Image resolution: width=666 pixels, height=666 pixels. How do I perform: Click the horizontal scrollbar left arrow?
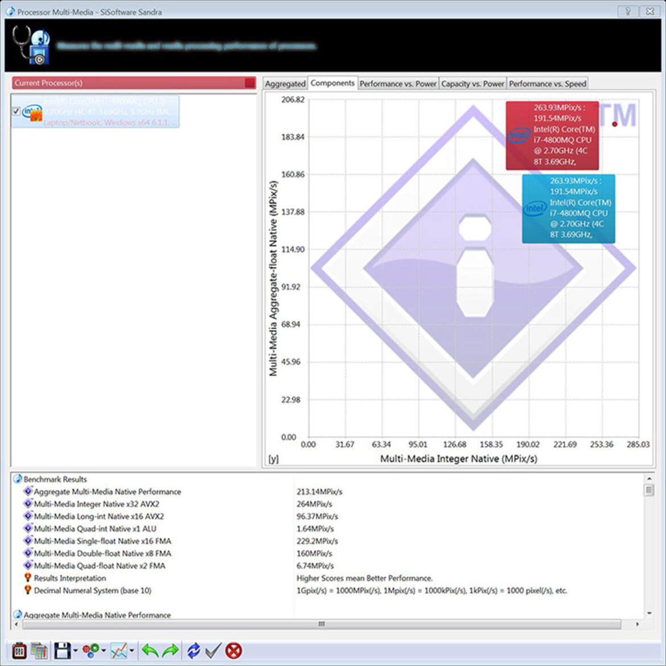pyautogui.click(x=16, y=624)
